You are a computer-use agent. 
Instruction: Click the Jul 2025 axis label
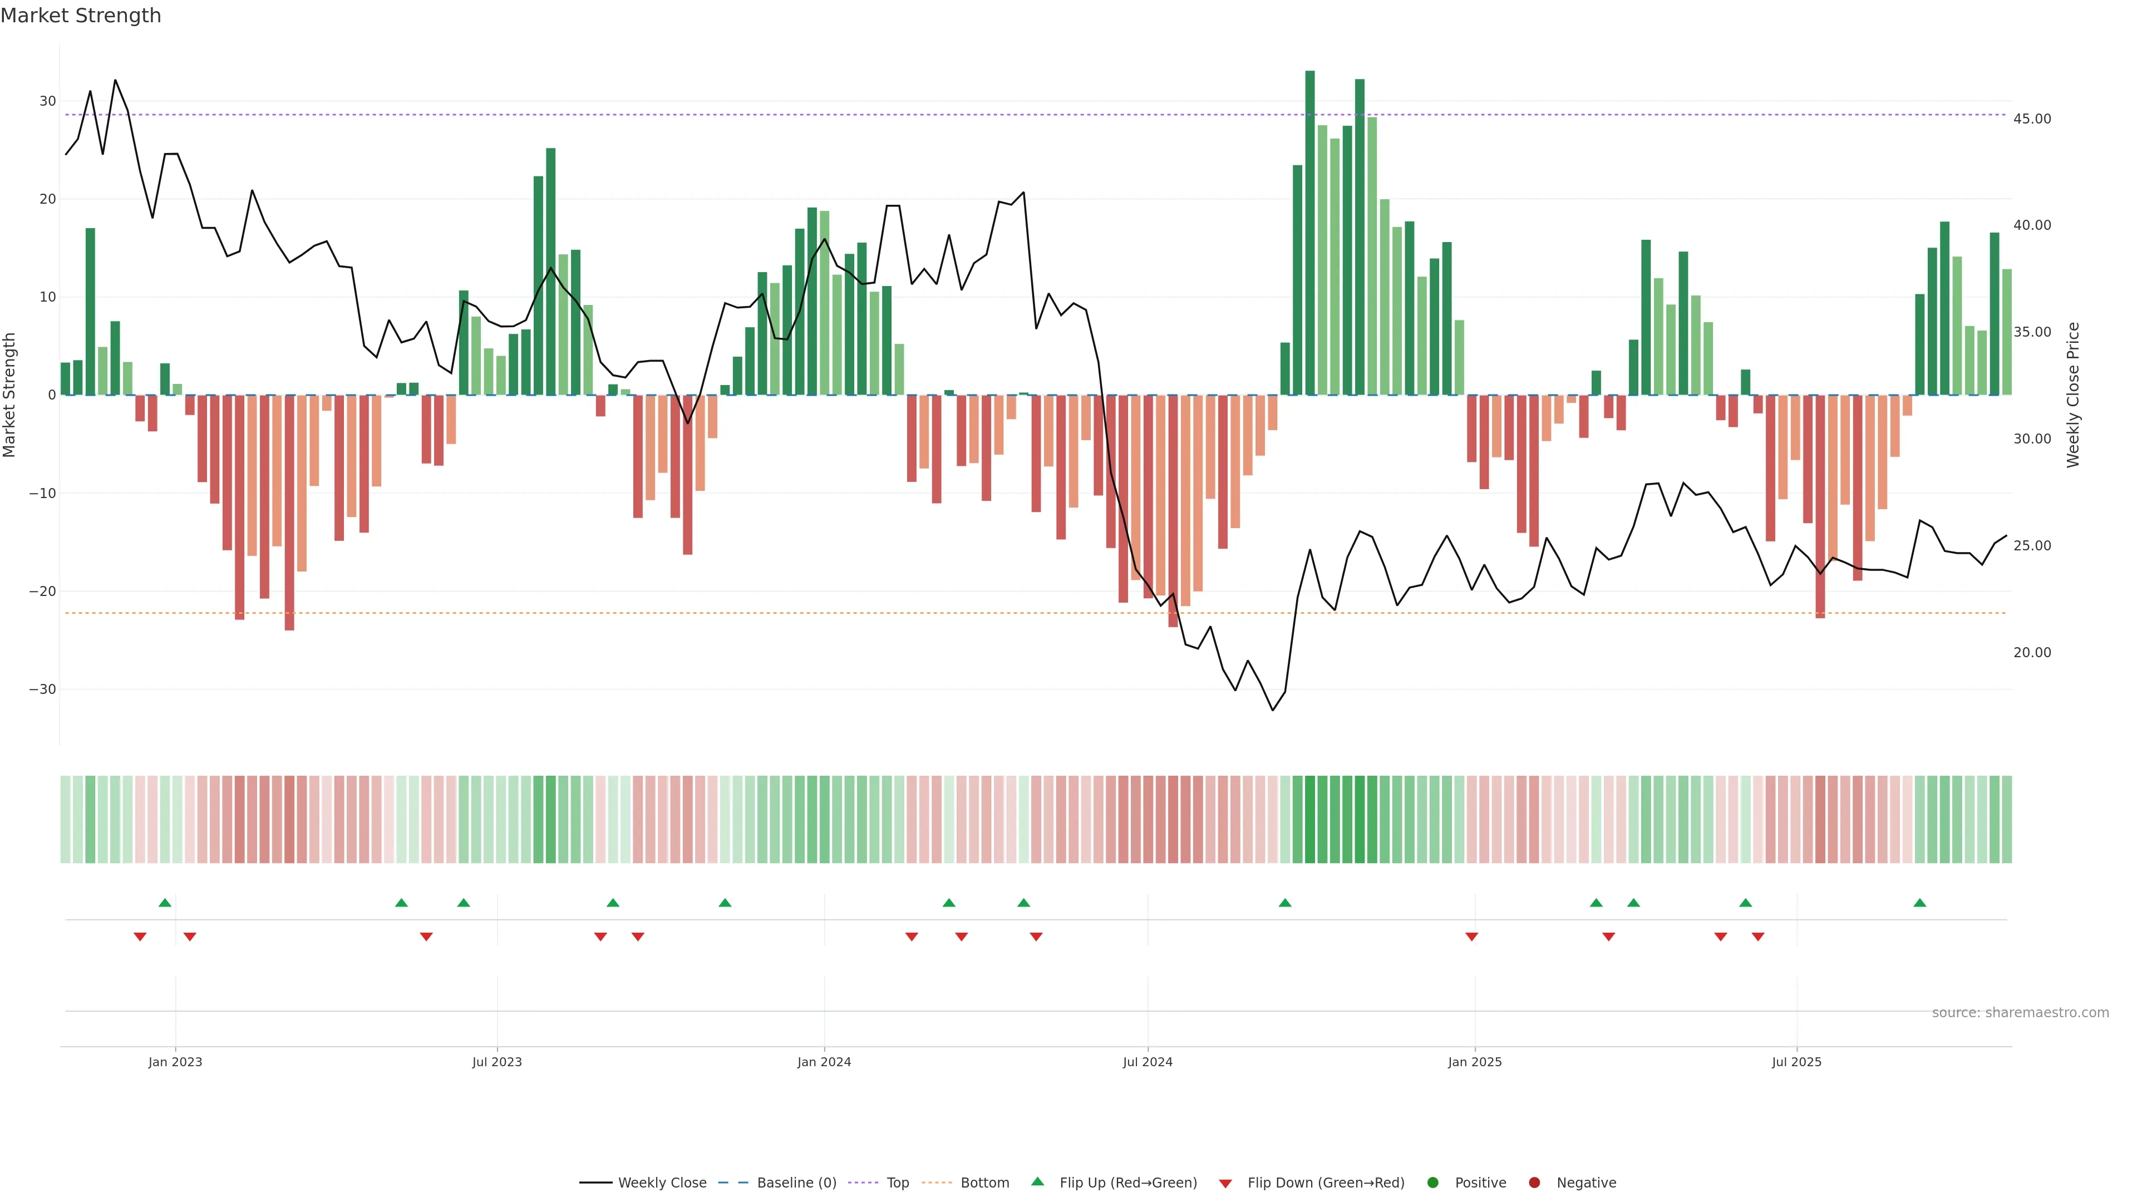[x=1796, y=1062]
